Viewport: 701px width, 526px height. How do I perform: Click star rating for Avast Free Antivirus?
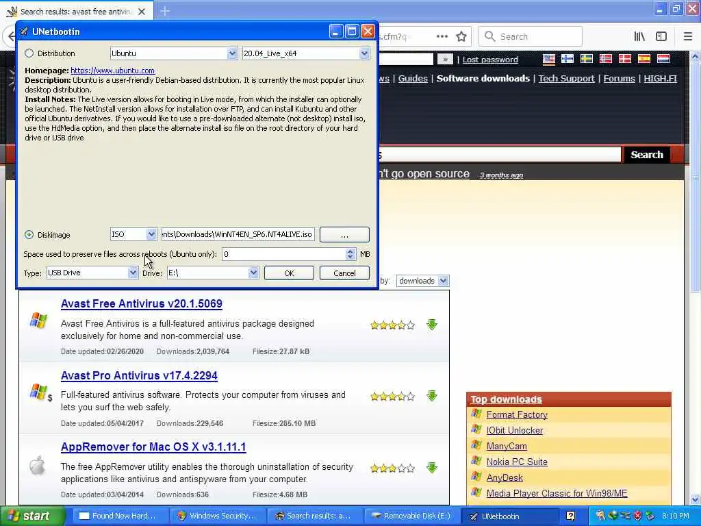(x=392, y=325)
